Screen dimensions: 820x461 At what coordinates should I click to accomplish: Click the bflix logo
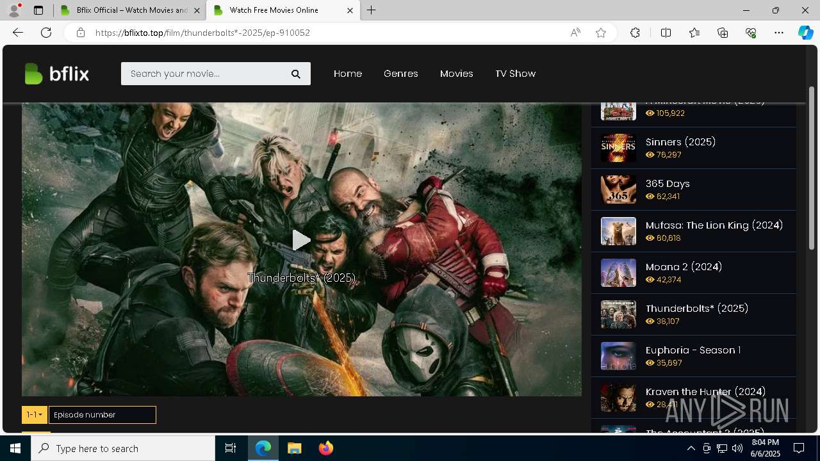(x=56, y=74)
